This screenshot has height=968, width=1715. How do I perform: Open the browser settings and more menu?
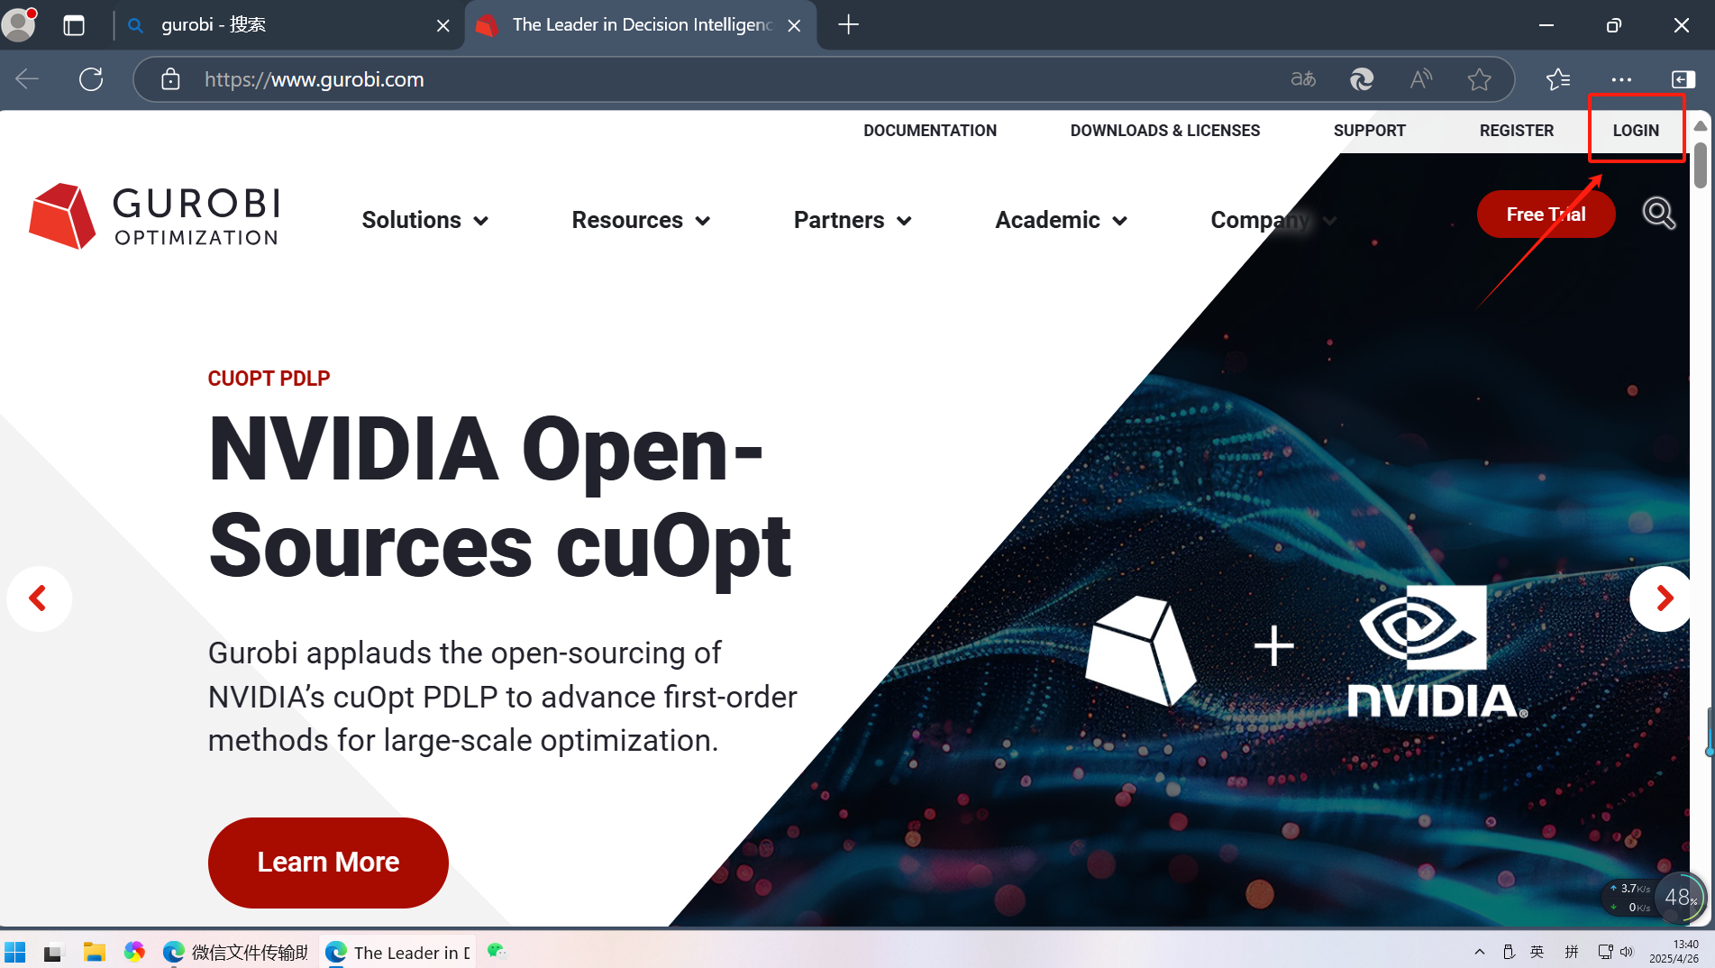[1621, 79]
